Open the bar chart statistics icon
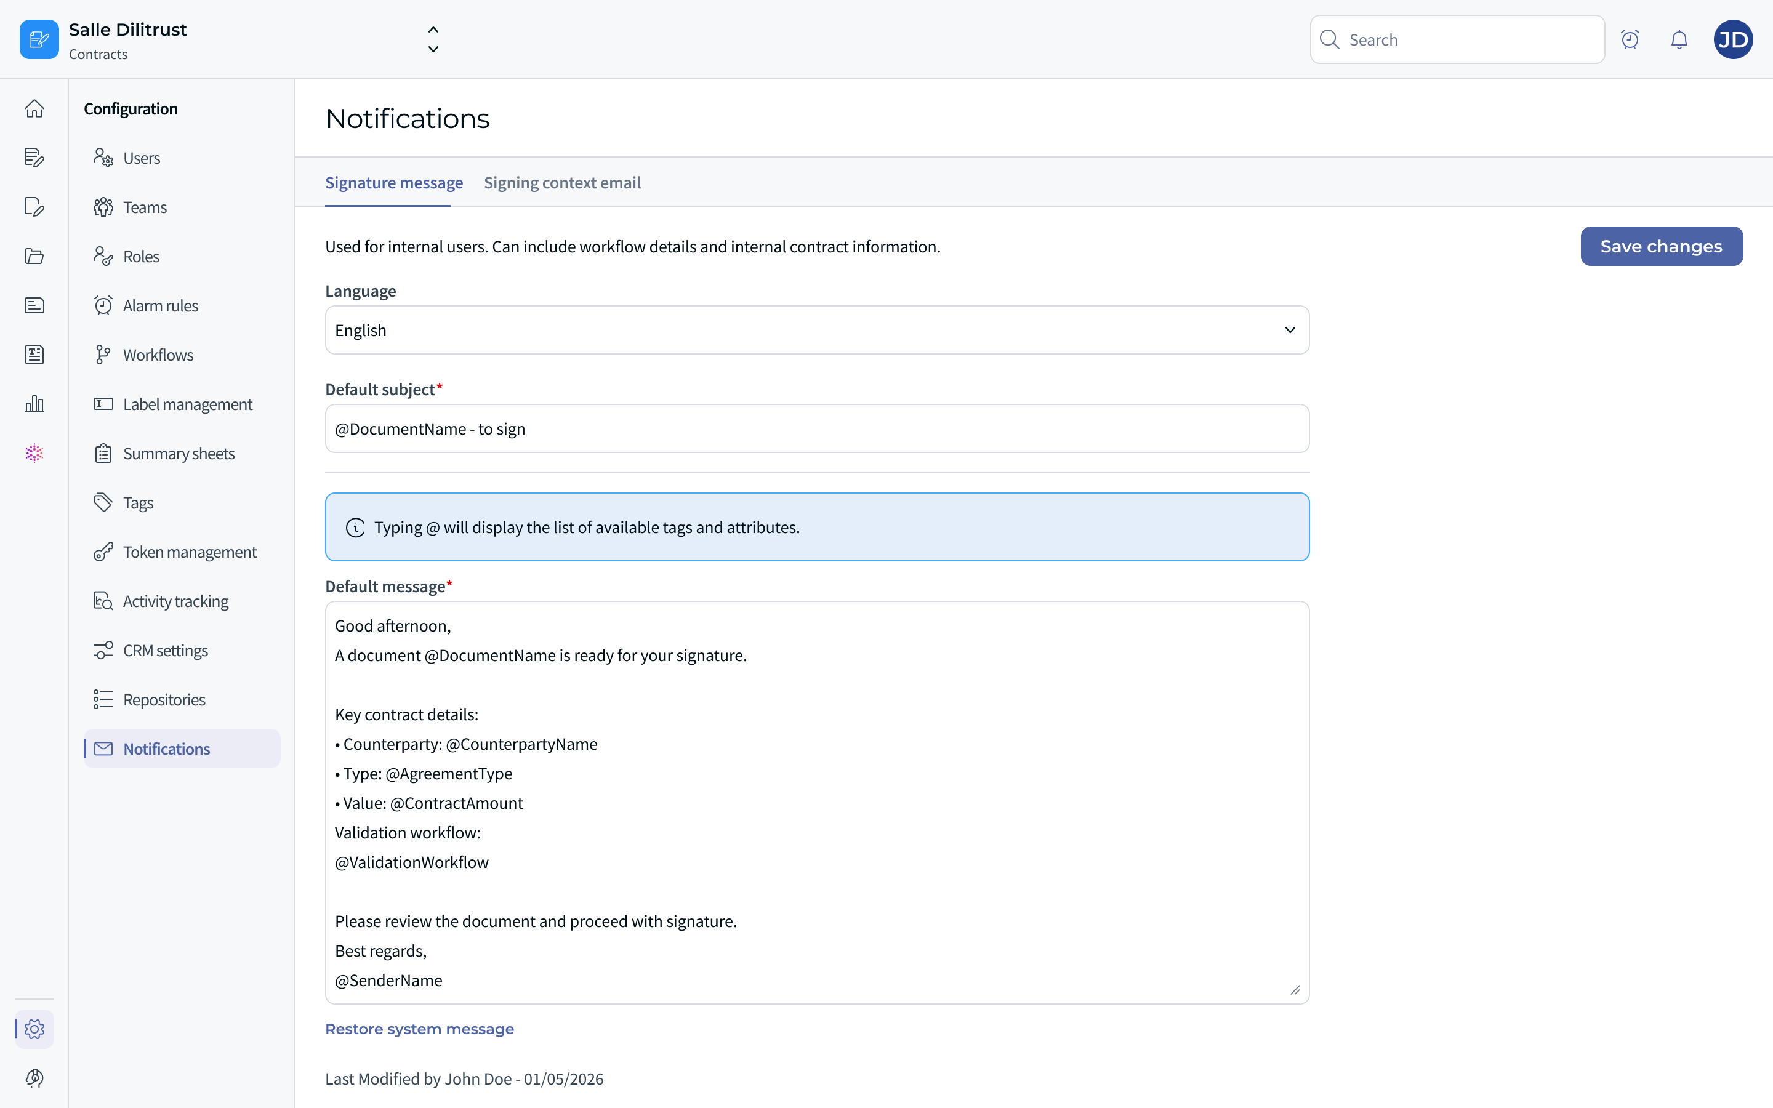Image resolution: width=1773 pixels, height=1108 pixels. click(34, 404)
